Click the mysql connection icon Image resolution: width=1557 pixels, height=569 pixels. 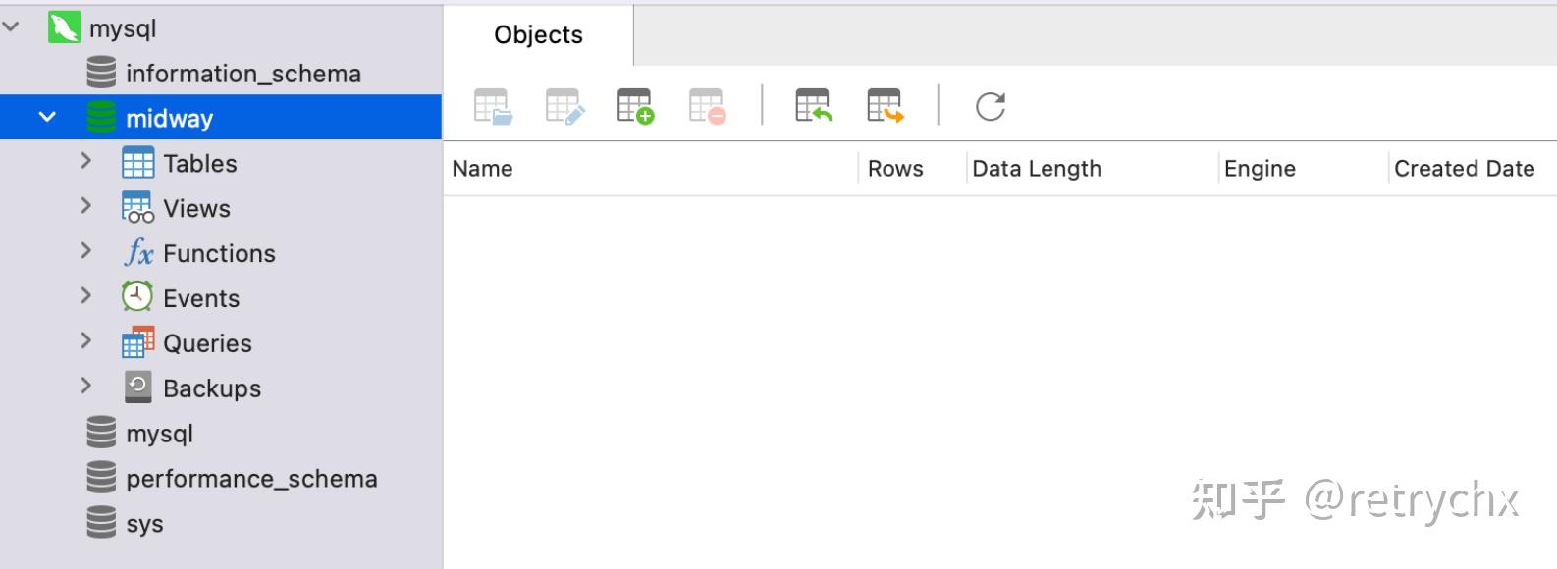[x=64, y=27]
